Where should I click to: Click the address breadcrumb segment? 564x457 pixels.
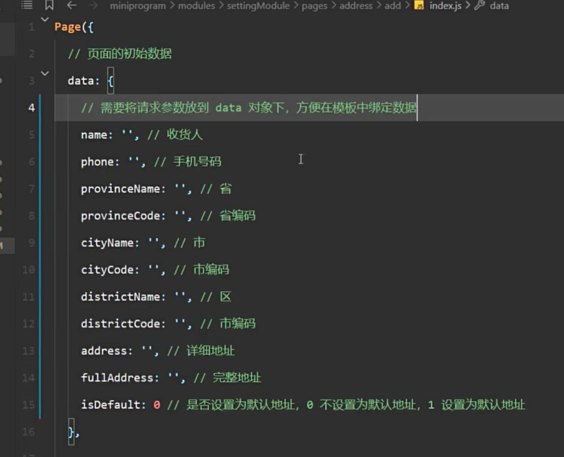click(356, 6)
